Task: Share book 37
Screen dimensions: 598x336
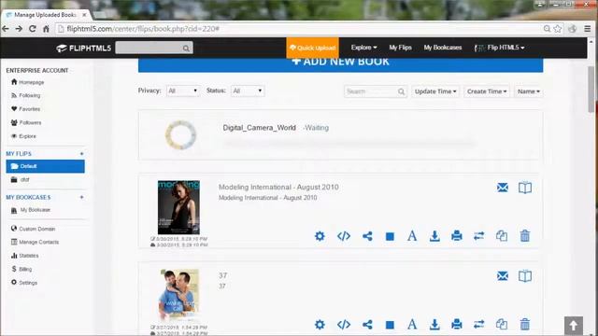Action: point(367,325)
